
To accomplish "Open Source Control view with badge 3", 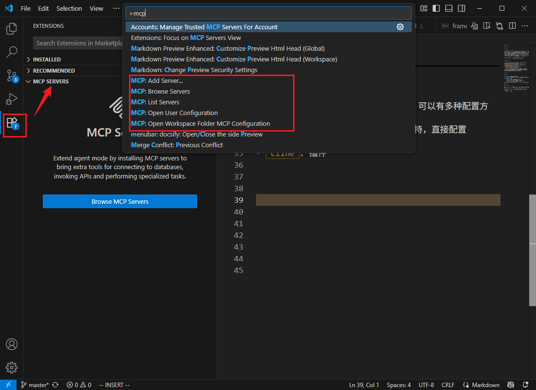I will [12, 76].
